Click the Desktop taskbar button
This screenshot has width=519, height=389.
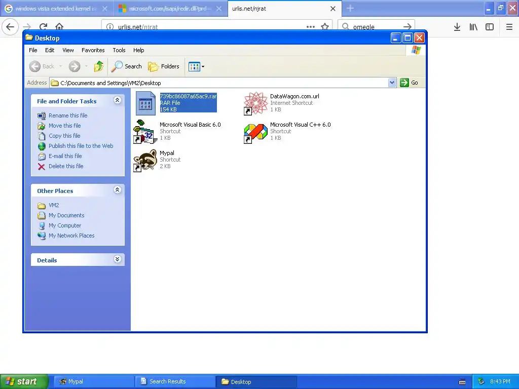click(256, 382)
